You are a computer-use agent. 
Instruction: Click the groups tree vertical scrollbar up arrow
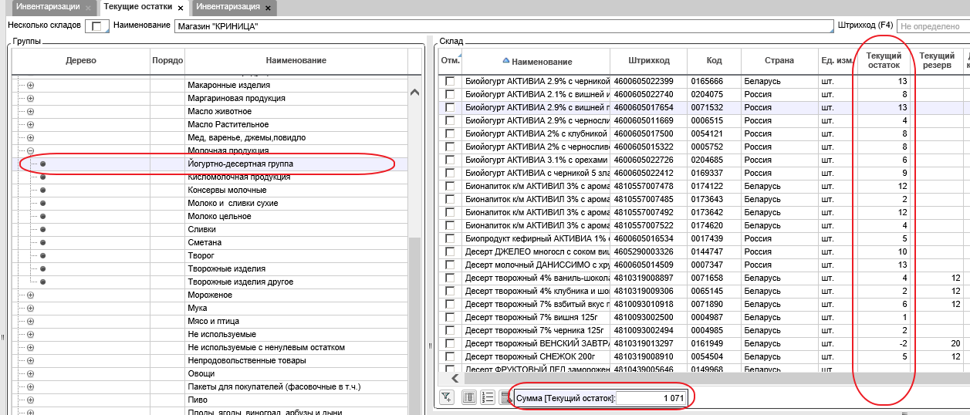pyautogui.click(x=414, y=92)
